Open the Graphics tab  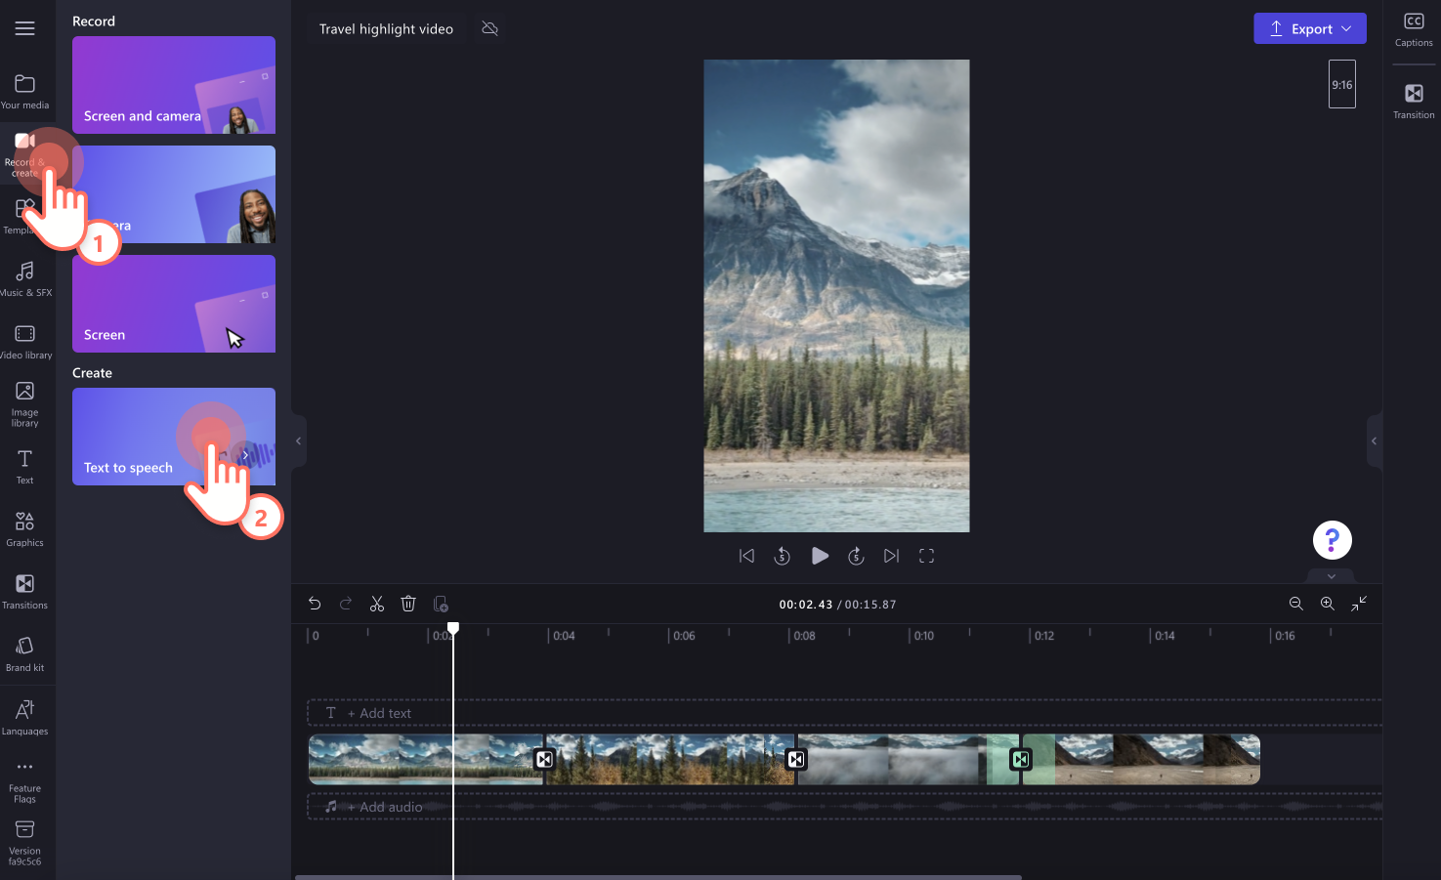coord(24,529)
